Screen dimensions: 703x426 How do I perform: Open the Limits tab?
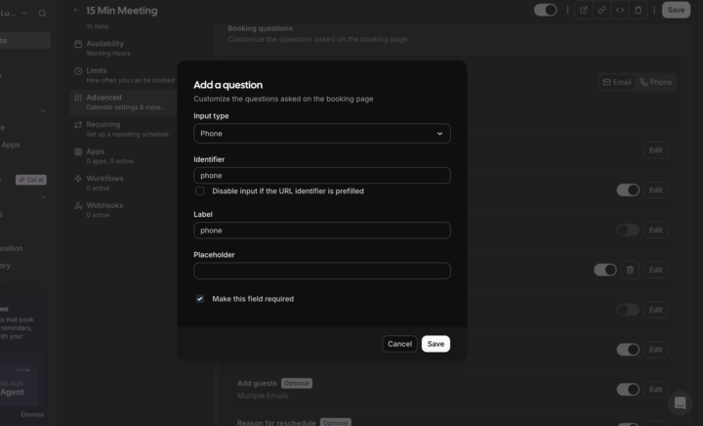[124, 75]
